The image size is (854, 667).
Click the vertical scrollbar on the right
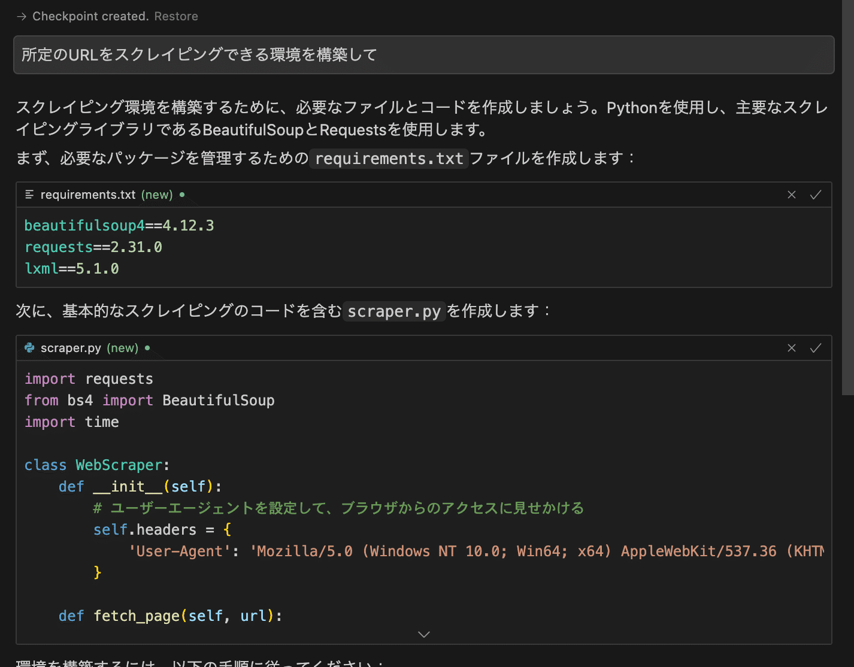coord(847,198)
